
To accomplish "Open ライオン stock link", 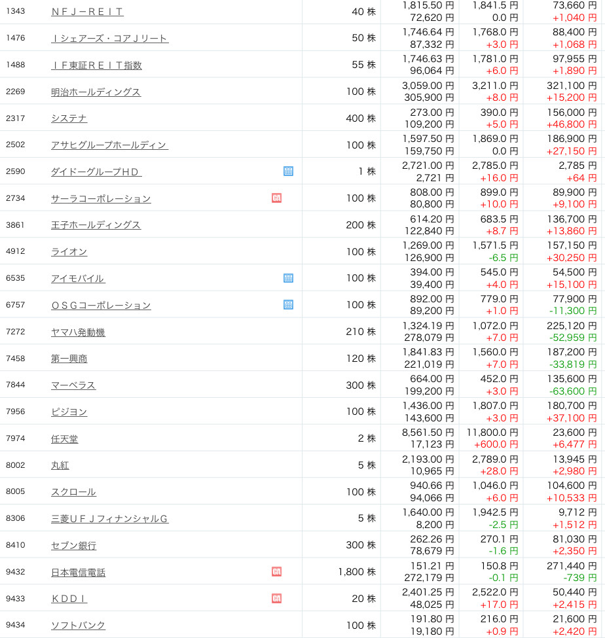I will pos(69,252).
